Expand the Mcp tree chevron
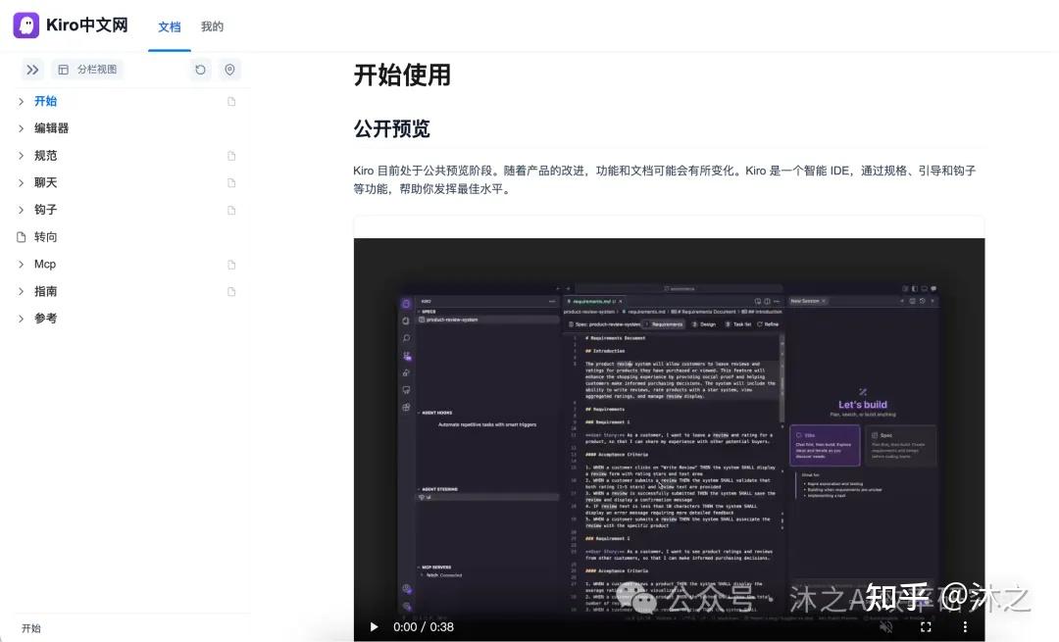The image size is (1059, 642). (21, 265)
